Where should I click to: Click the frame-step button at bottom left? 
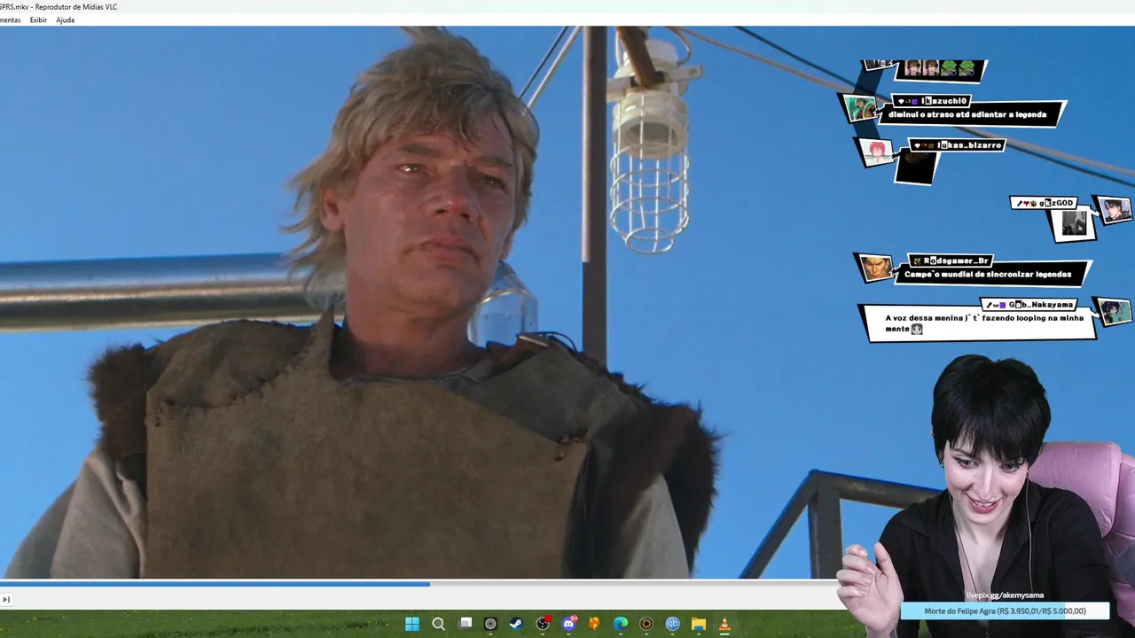coord(6,600)
